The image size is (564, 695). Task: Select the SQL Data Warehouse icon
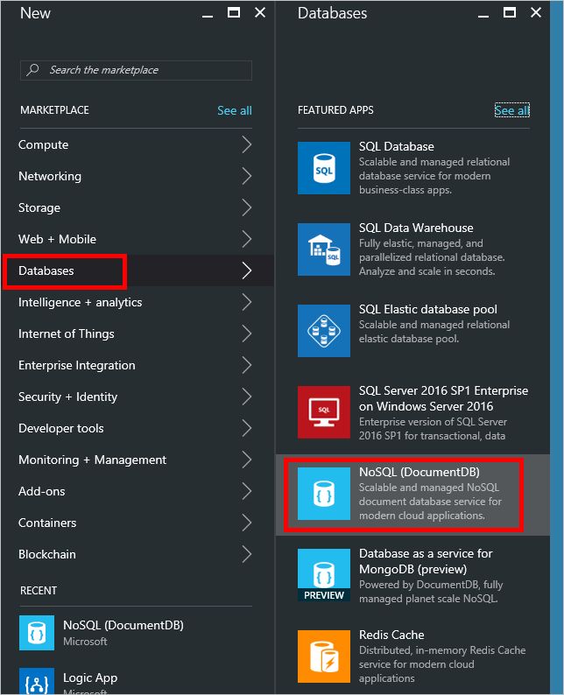coord(324,249)
